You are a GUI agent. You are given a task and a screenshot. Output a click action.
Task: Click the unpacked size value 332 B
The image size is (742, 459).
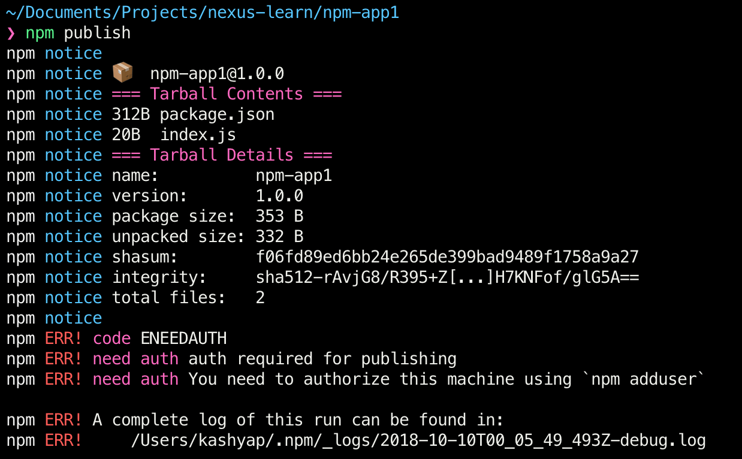[x=279, y=237]
